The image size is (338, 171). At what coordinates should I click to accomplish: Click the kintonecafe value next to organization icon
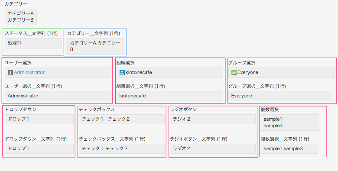pyautogui.click(x=139, y=73)
